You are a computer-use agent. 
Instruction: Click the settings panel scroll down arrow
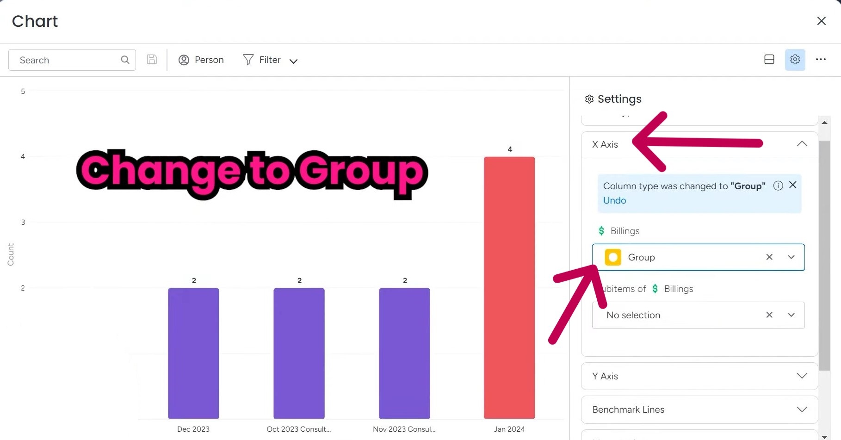click(824, 436)
